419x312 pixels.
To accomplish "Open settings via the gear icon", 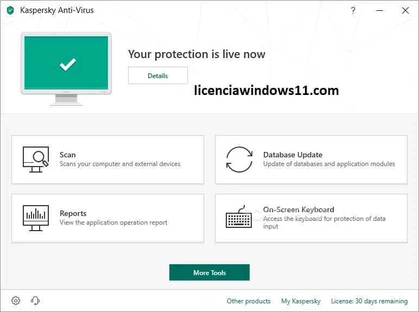I will 16,301.
